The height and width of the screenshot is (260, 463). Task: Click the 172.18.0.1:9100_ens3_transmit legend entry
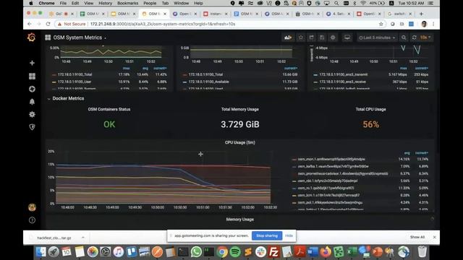344,74
